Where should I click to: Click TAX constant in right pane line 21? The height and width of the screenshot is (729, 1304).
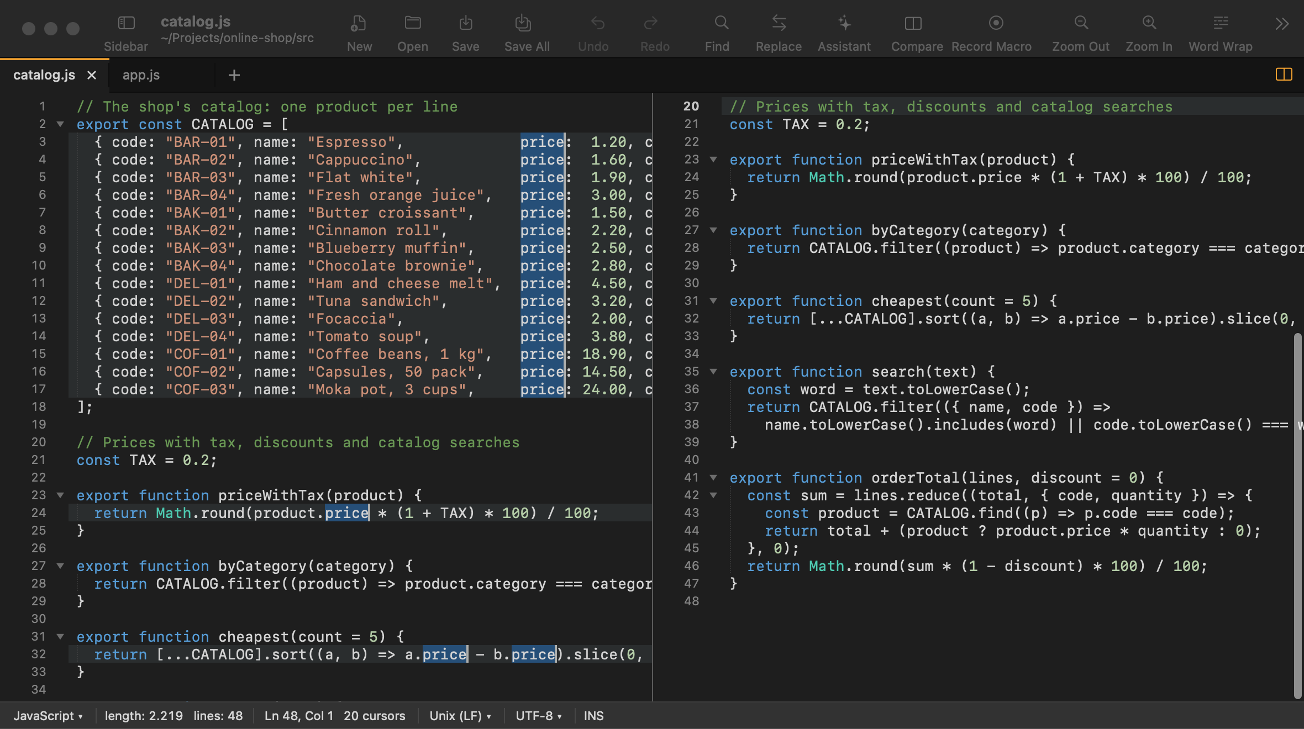796,124
